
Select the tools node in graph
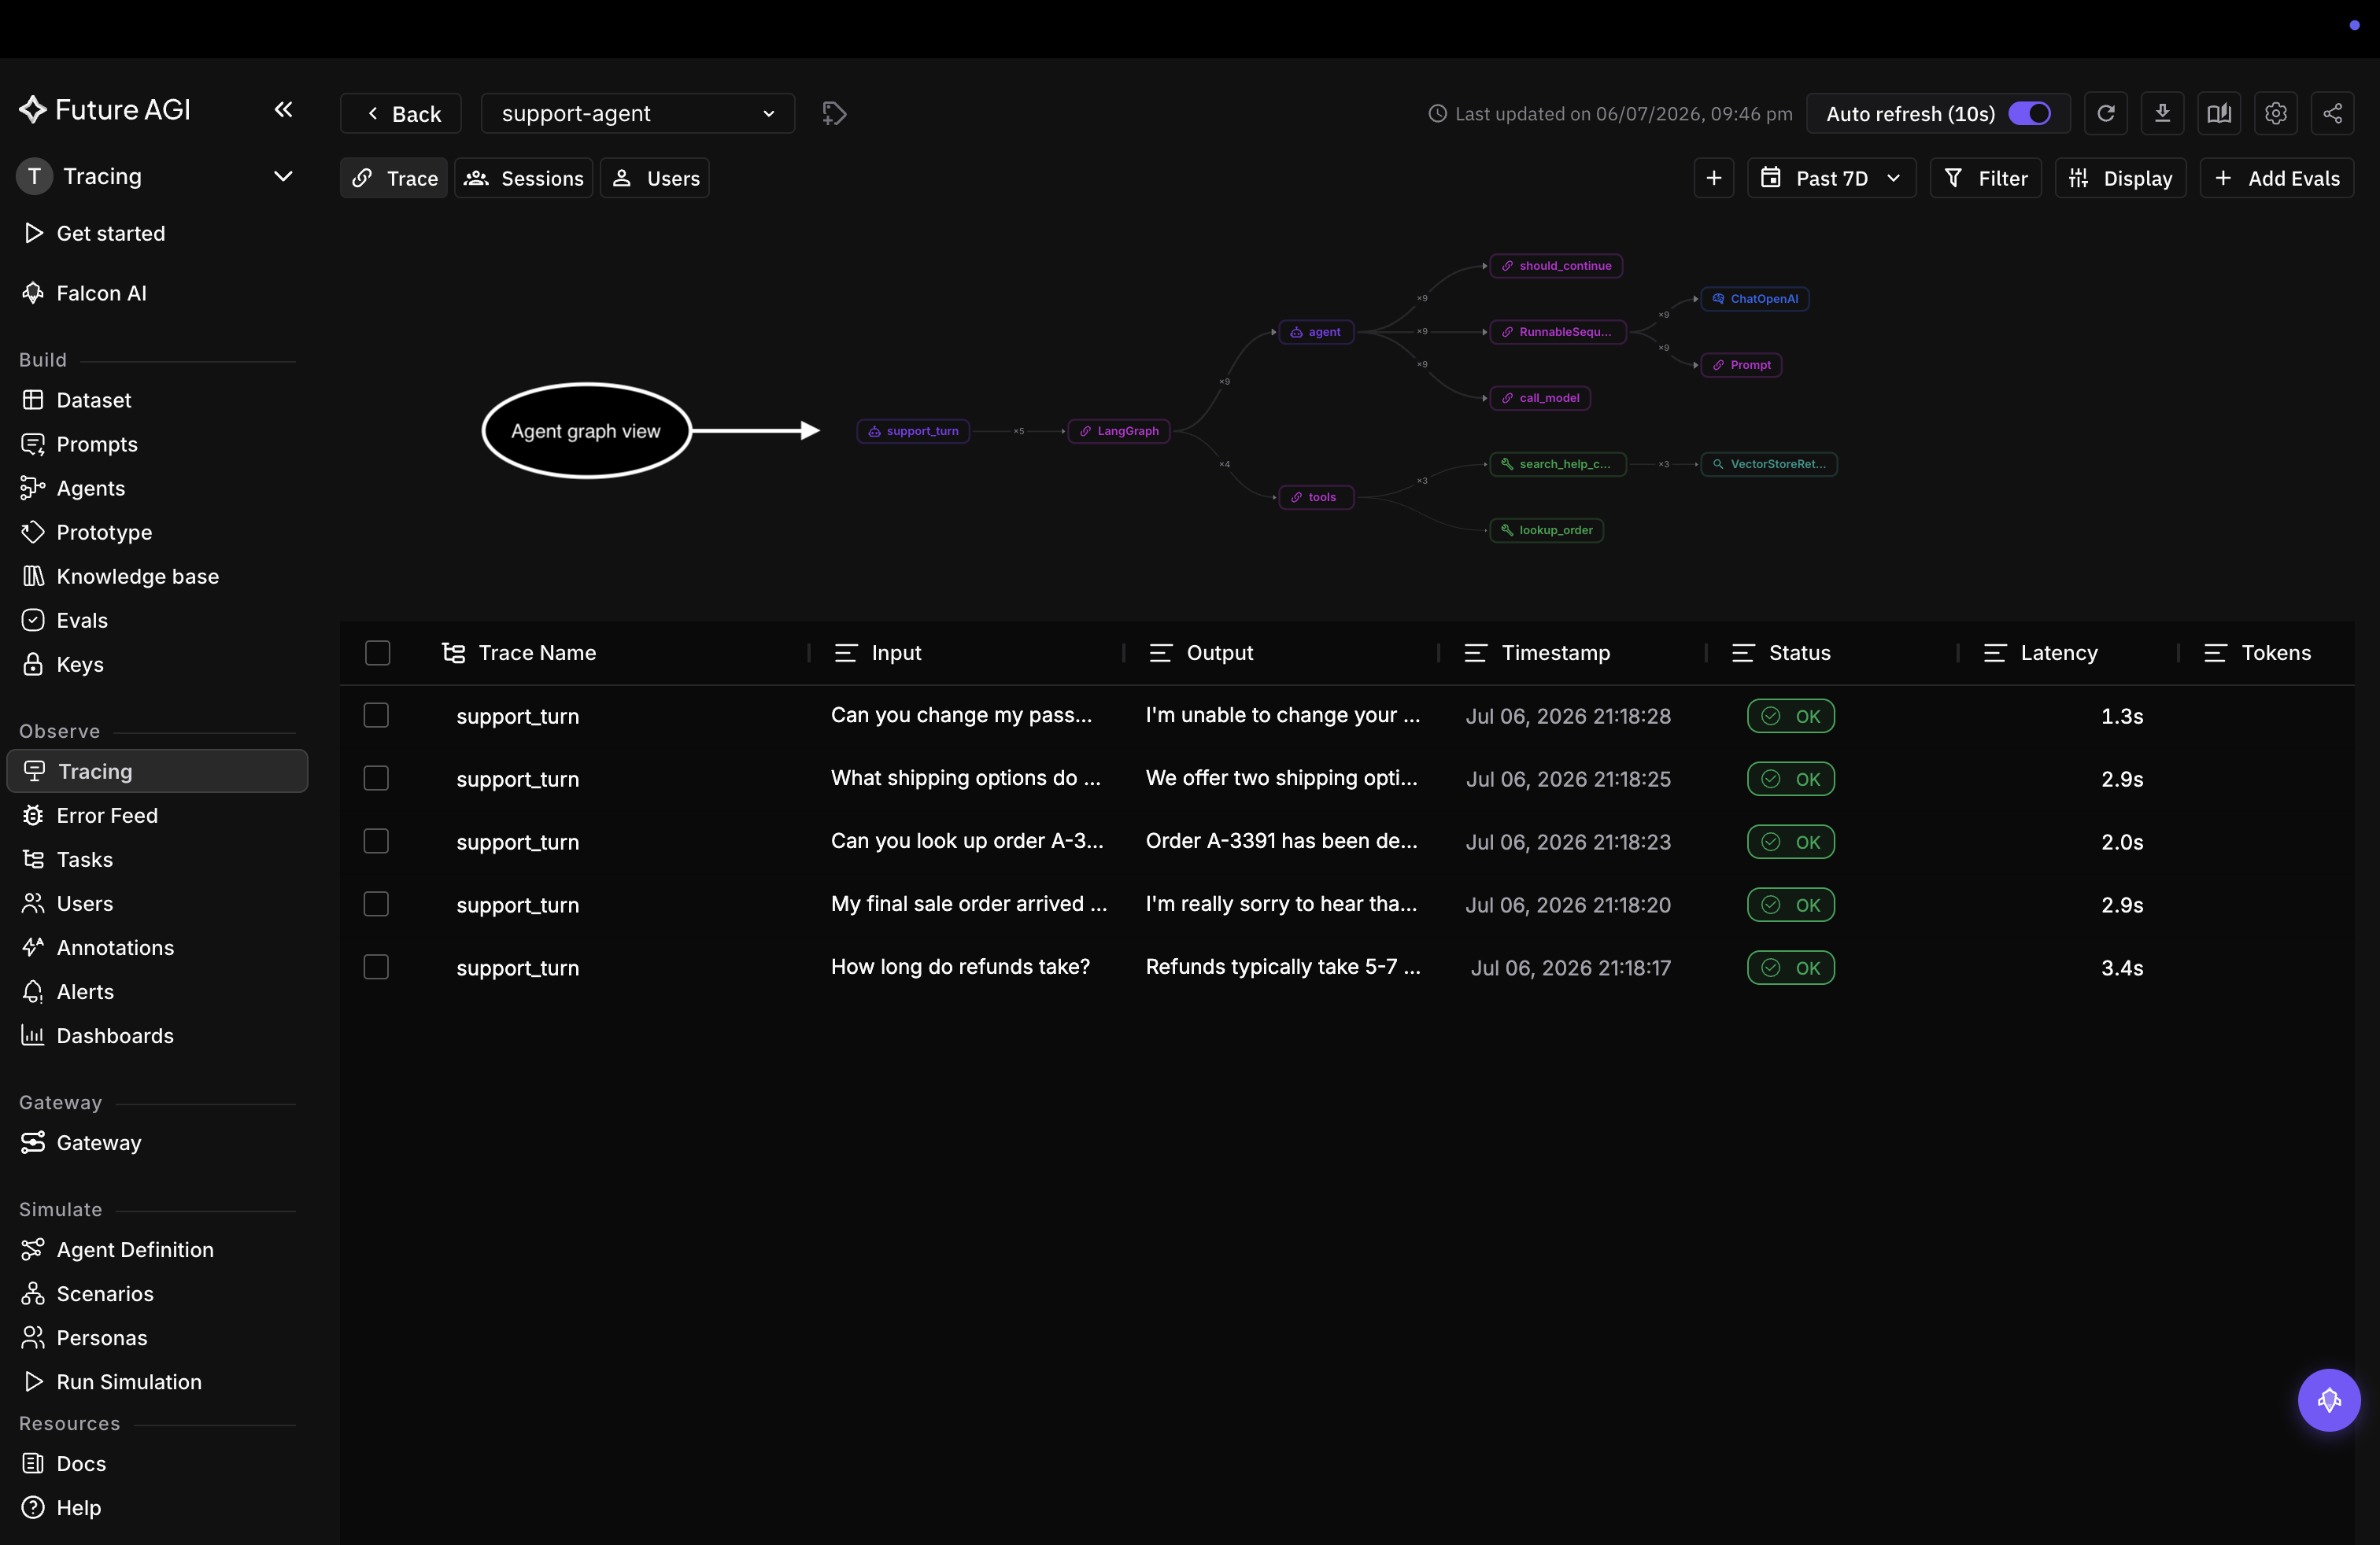point(1316,496)
